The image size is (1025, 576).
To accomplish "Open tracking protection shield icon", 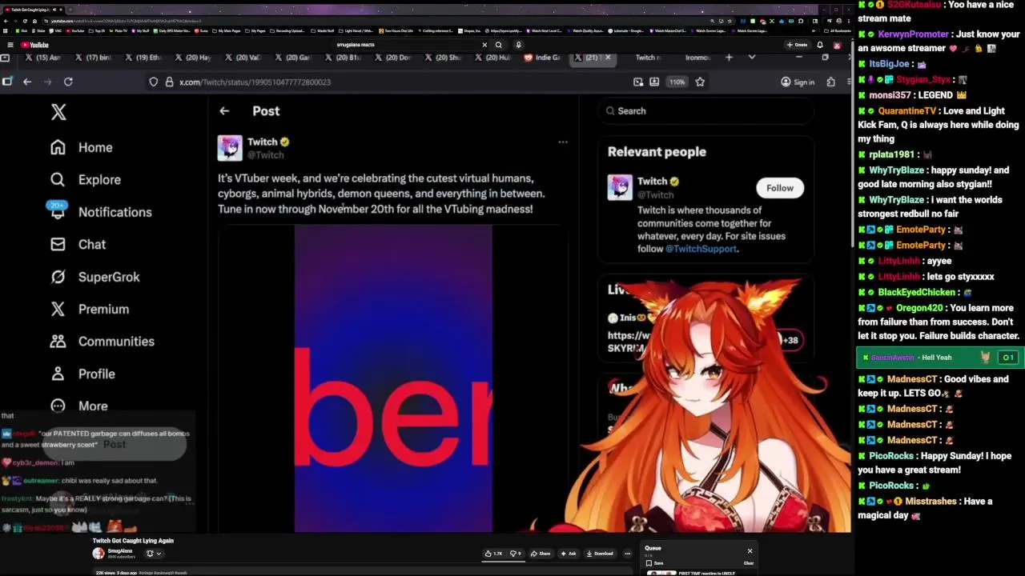I will [154, 82].
